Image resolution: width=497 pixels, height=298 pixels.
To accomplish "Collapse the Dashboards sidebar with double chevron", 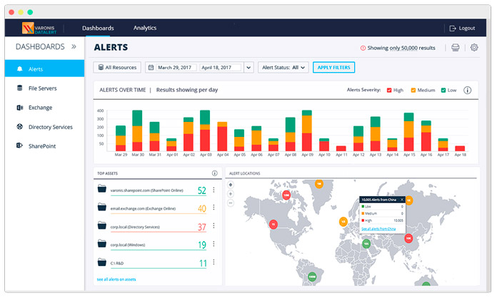I will 74,46.
